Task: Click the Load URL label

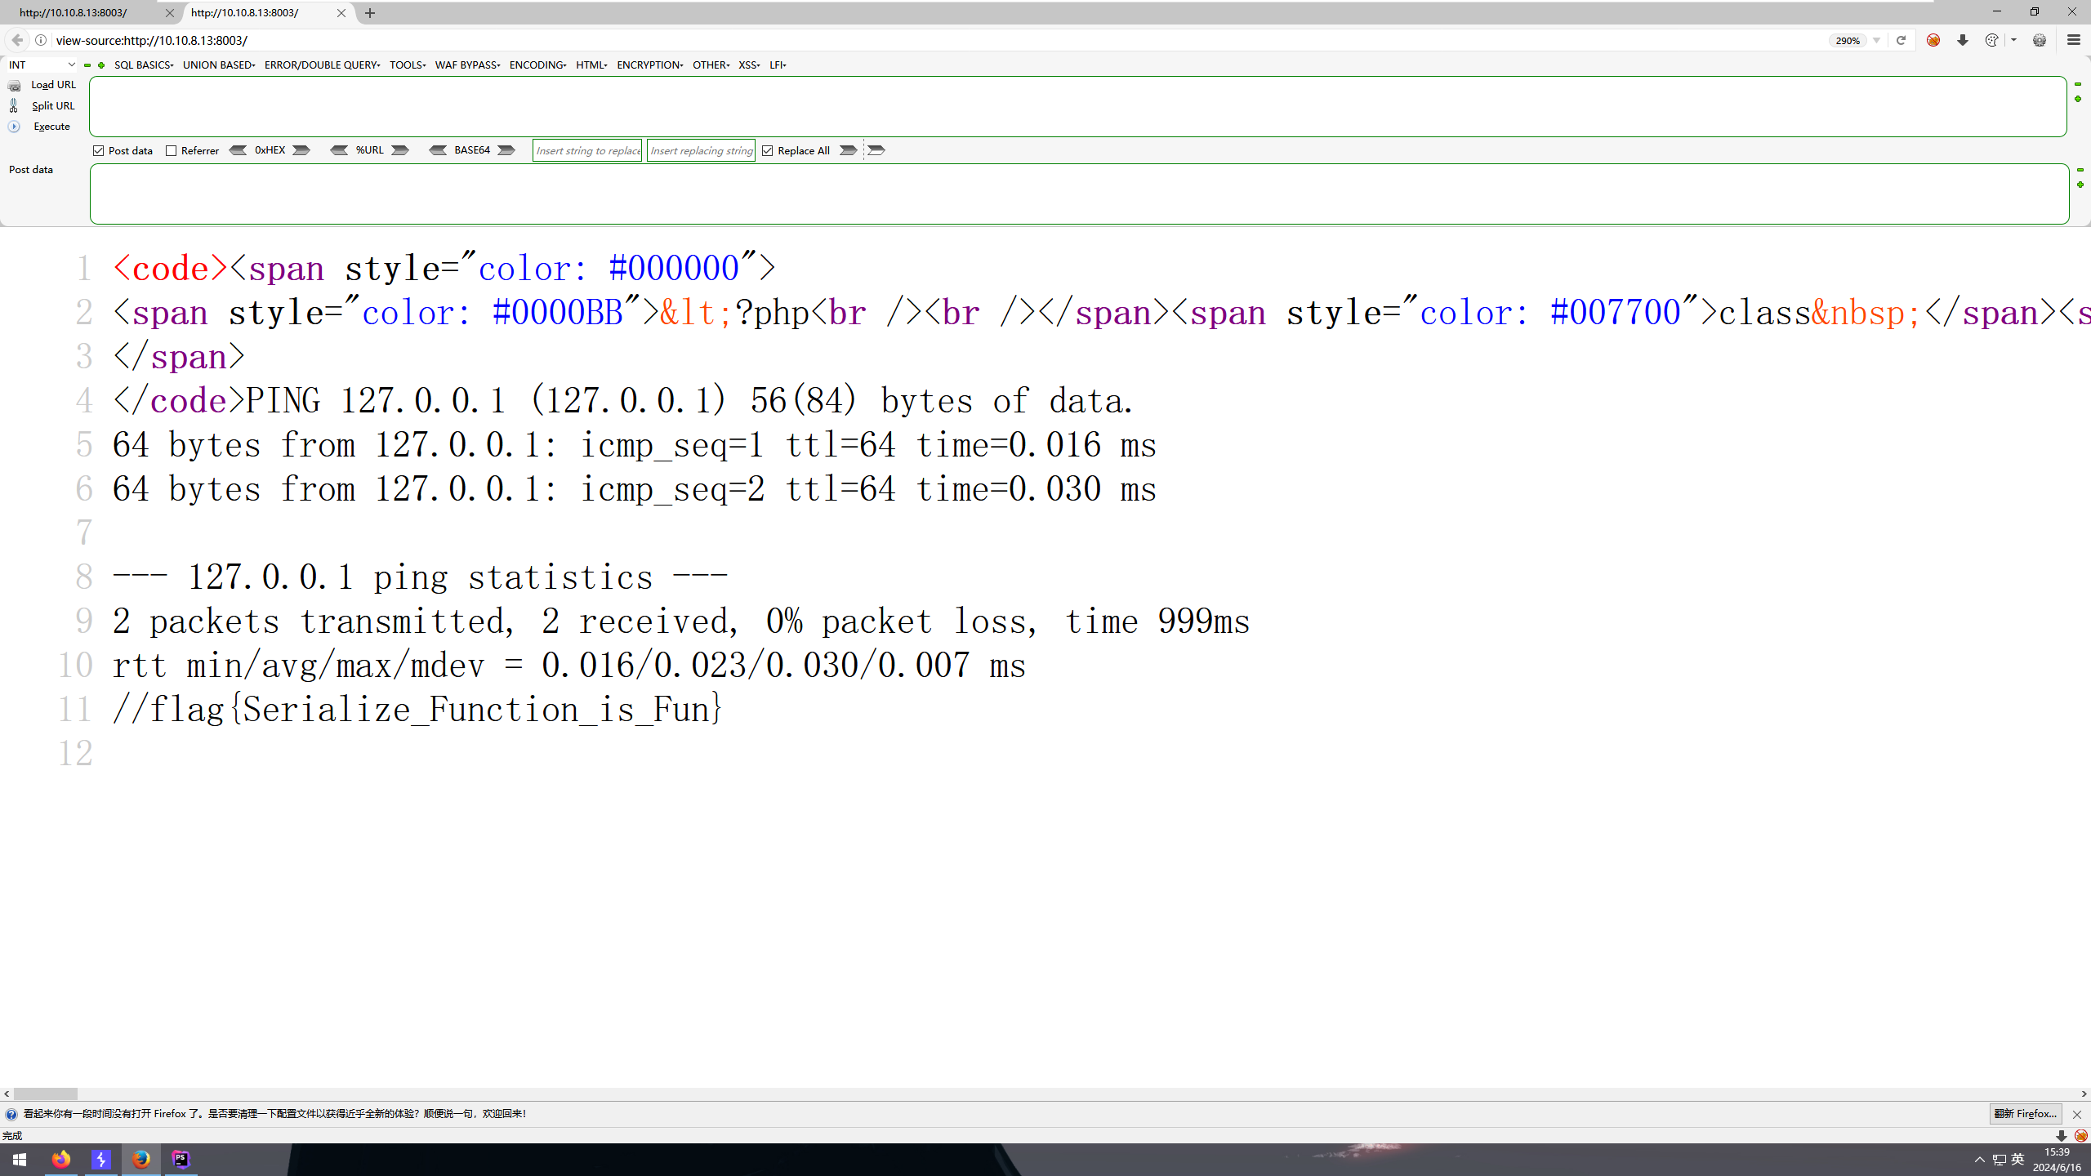Action: (53, 85)
